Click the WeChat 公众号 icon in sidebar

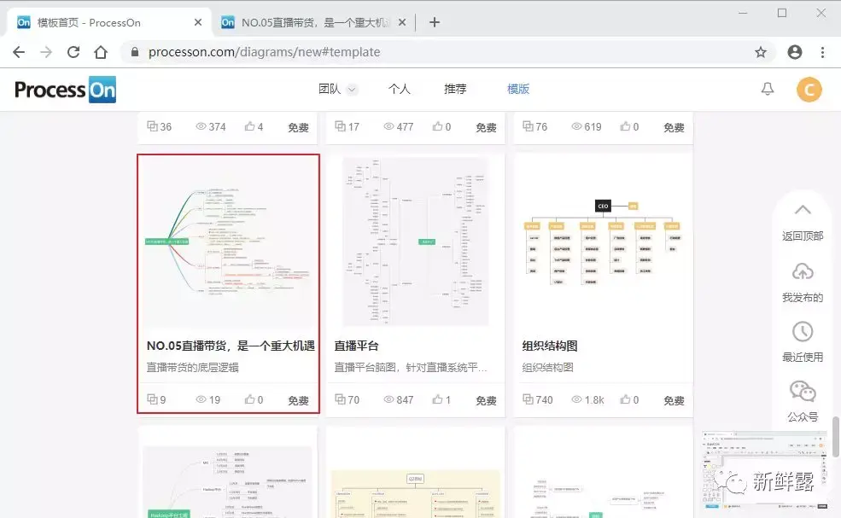[x=803, y=393]
